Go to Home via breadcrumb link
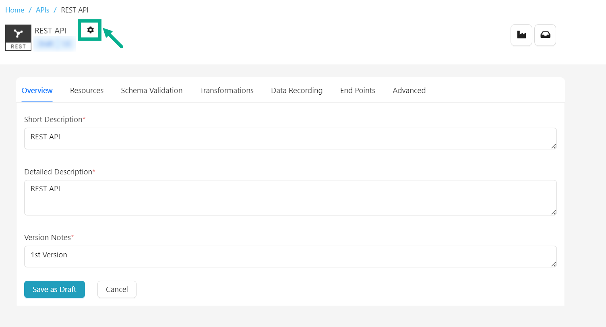 [x=15, y=10]
